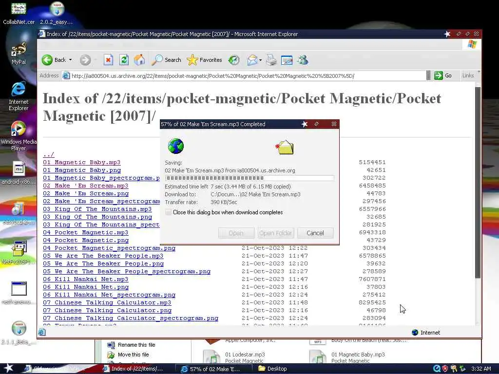
Task: Open 05 We Are The Beaker People_spectrogram.png link
Action: tap(127, 271)
